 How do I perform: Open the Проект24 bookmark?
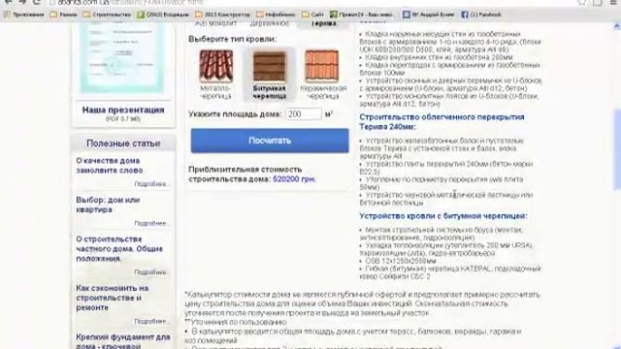click(362, 15)
